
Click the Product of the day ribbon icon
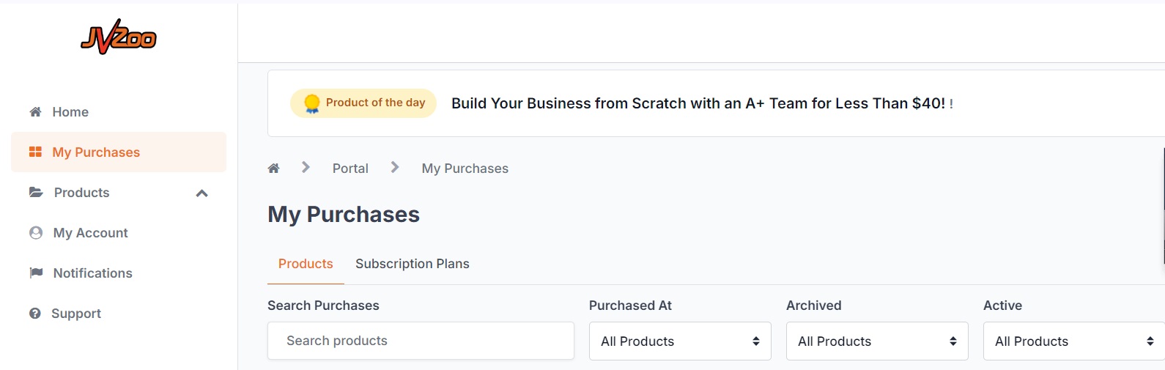[x=312, y=103]
